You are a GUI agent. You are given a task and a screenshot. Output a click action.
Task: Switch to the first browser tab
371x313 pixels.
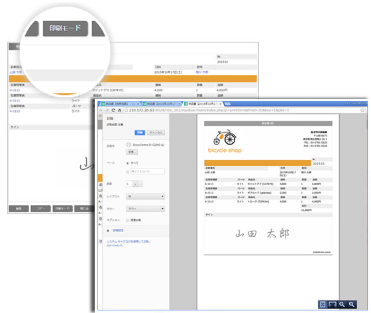click(x=120, y=103)
